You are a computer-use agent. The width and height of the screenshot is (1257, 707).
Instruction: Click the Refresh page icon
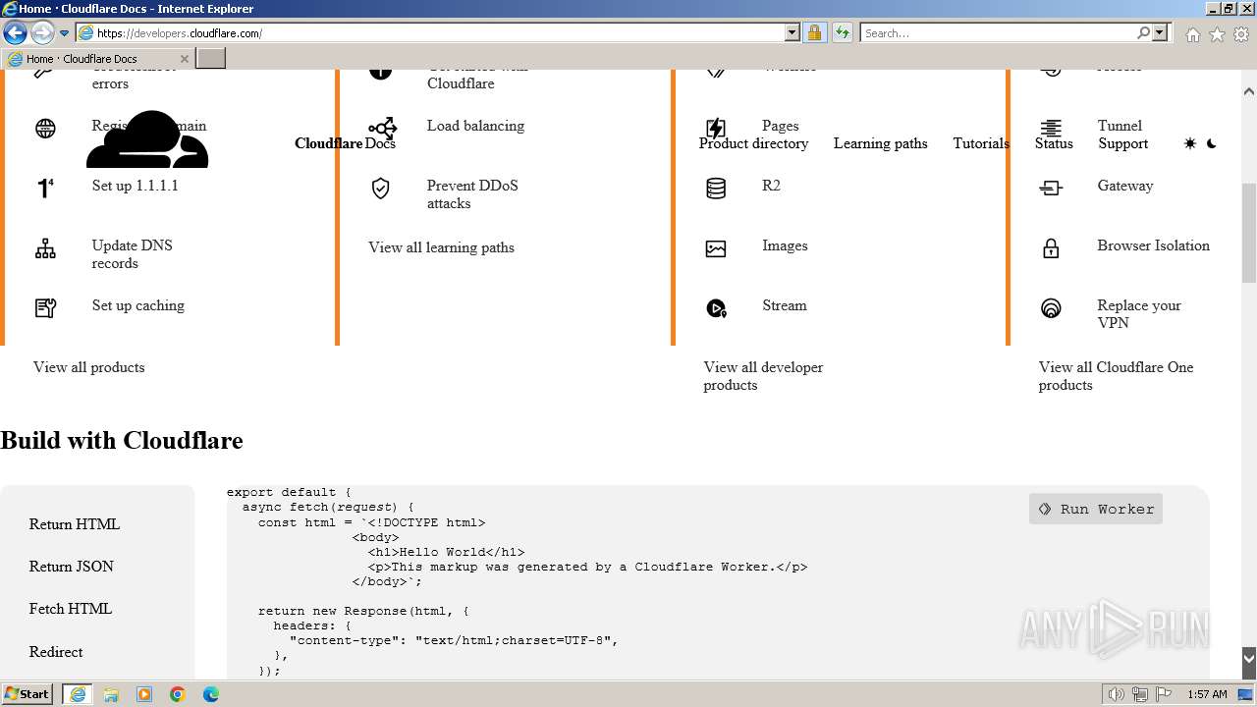point(843,33)
